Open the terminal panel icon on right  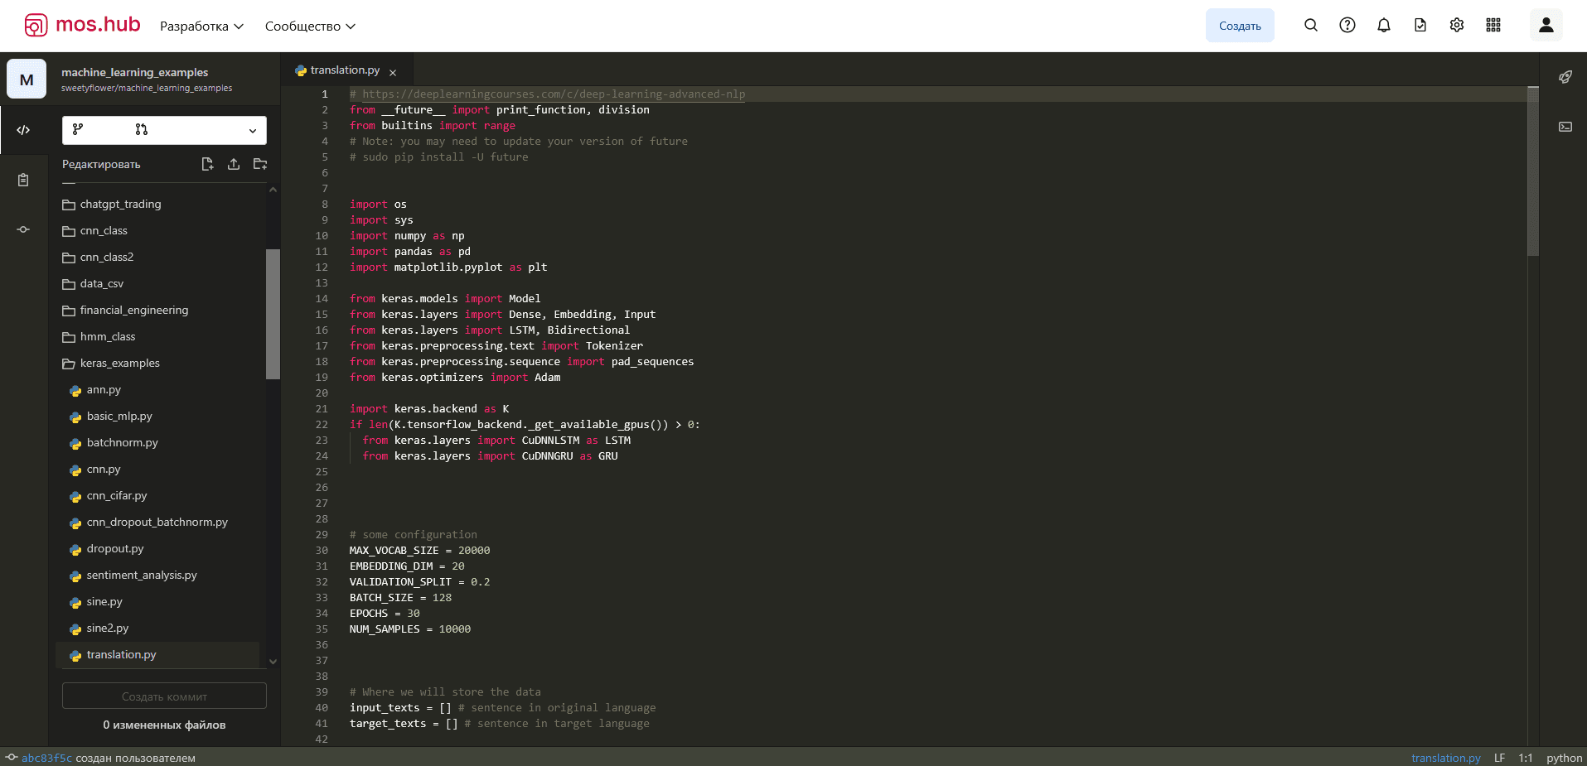(1565, 127)
